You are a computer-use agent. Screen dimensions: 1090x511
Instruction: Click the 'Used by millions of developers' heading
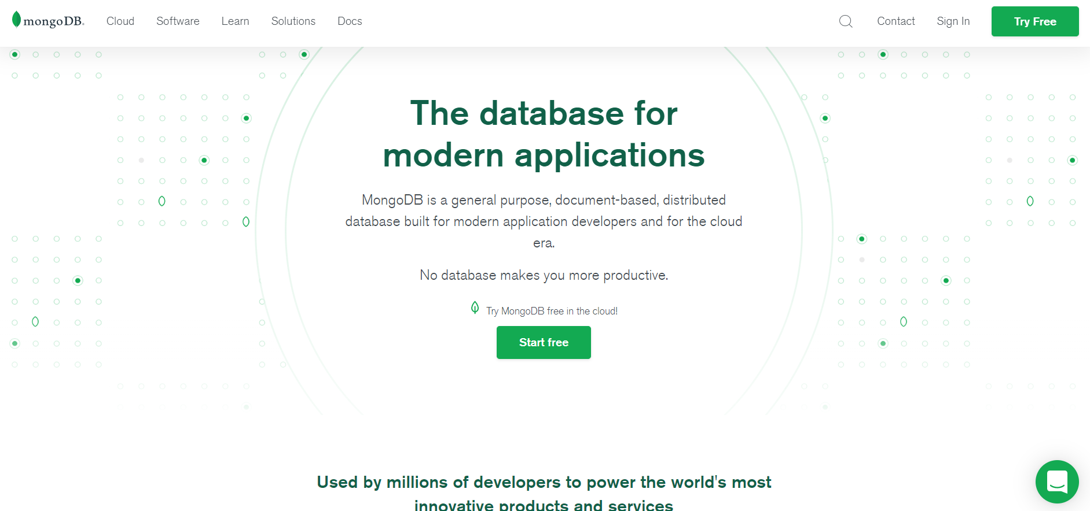544,493
